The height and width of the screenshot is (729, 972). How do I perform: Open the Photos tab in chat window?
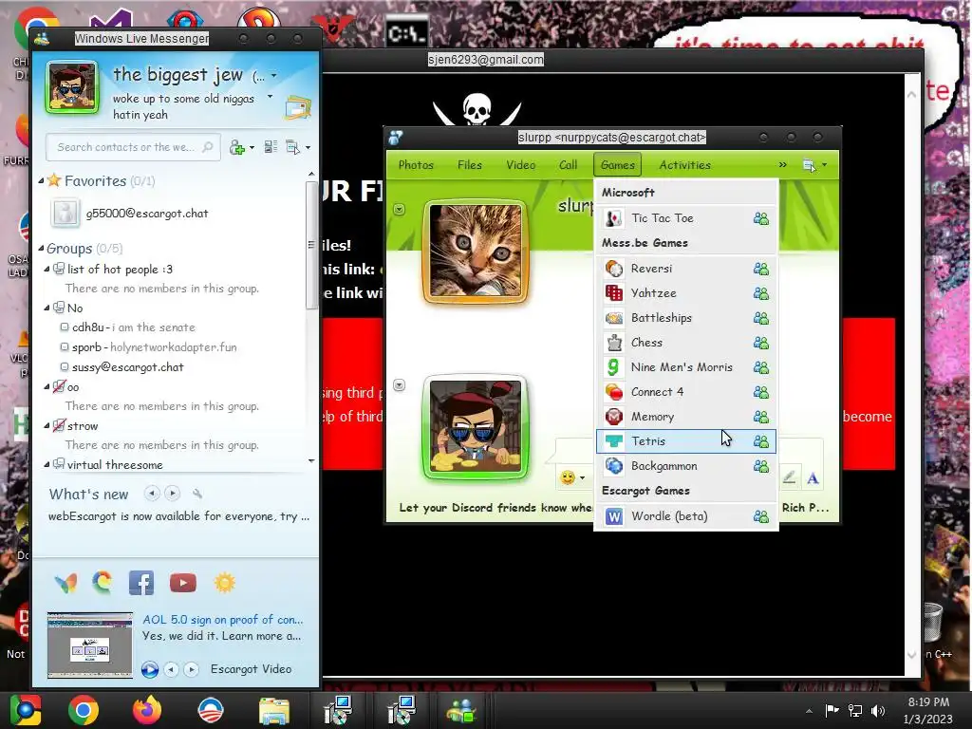pyautogui.click(x=416, y=165)
